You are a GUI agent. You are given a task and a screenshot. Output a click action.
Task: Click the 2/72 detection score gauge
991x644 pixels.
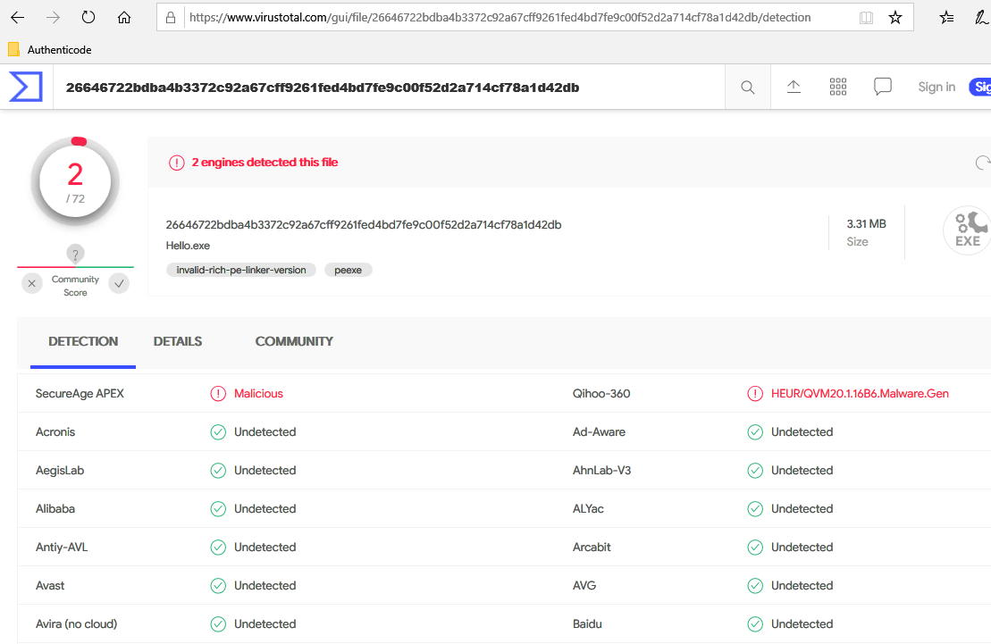point(75,181)
